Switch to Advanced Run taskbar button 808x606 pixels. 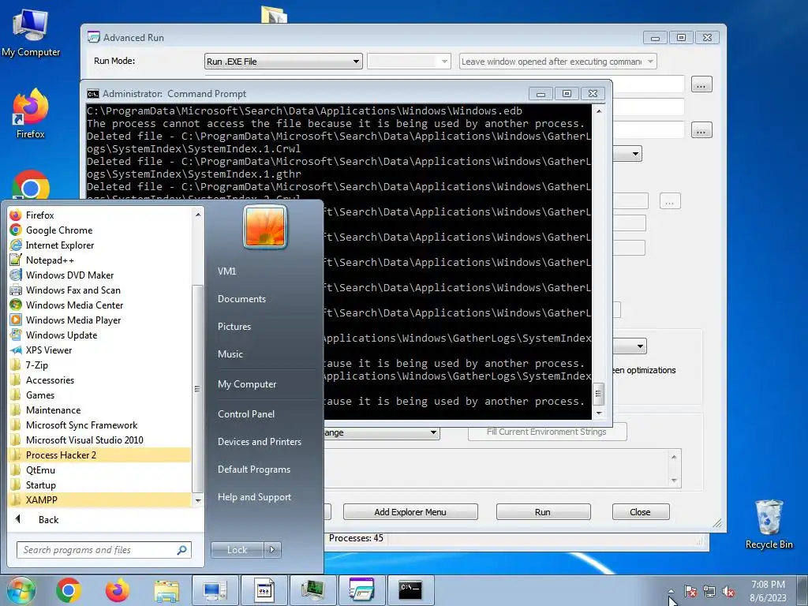coord(361,590)
